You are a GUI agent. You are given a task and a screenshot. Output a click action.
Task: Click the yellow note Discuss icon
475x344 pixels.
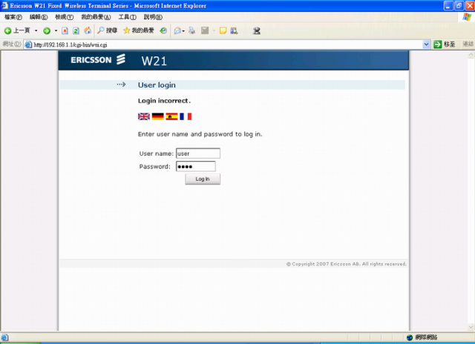pyautogui.click(x=223, y=30)
